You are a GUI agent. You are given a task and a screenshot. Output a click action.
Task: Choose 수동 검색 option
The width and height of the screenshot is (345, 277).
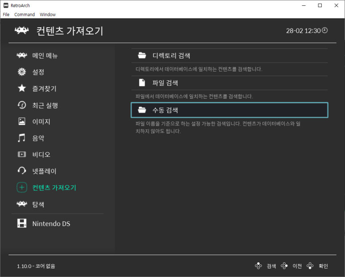click(x=229, y=110)
